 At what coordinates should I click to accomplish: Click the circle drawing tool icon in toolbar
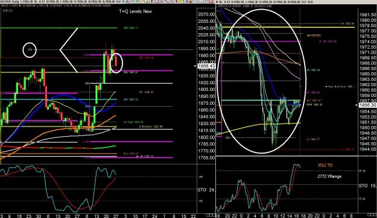(x=157, y=1)
